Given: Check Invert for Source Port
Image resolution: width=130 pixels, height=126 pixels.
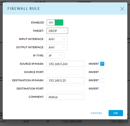Looking at the screenshot, I should [x=102, y=72].
